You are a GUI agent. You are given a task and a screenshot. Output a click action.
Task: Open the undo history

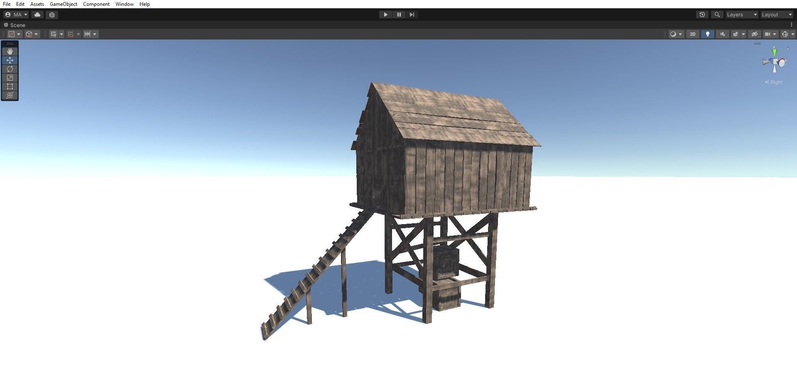coord(702,15)
